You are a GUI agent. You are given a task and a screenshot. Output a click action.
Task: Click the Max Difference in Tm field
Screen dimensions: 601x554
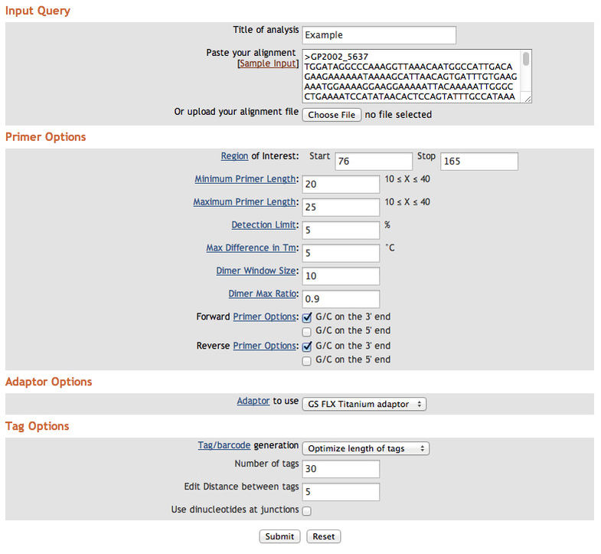click(x=341, y=253)
